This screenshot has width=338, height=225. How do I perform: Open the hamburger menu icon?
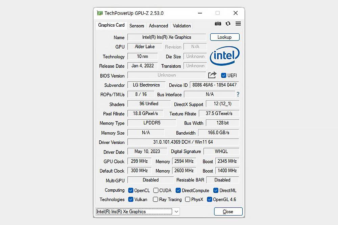[238, 24]
